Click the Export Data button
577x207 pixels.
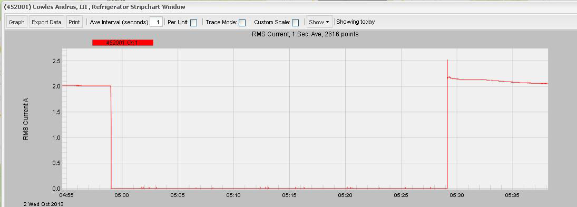tap(46, 22)
